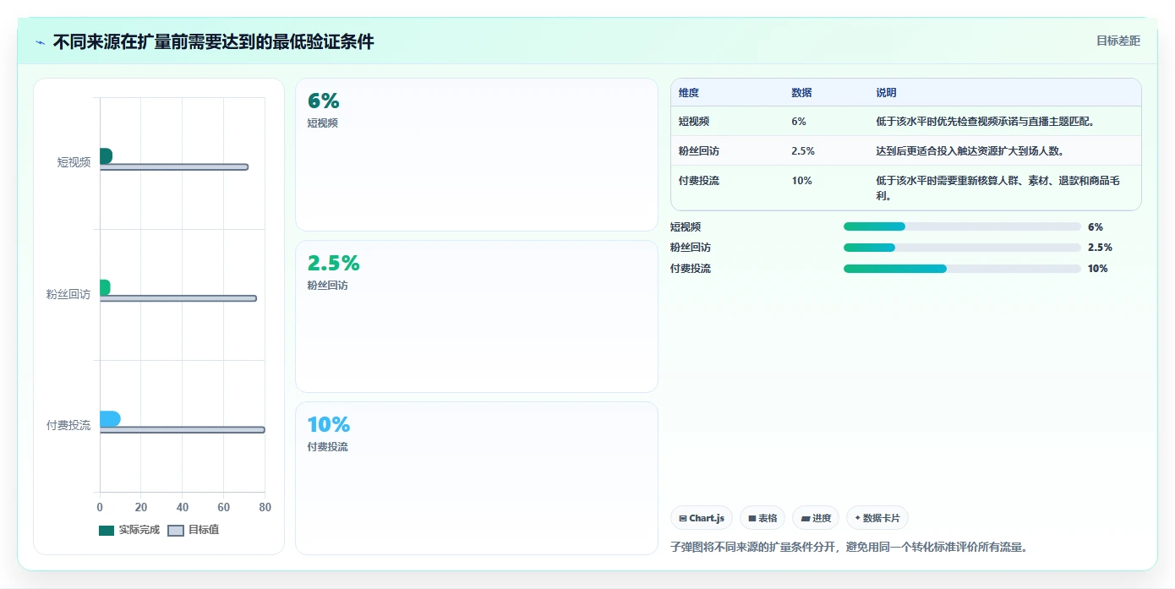Screen dimensions: 1175x589
Task: Click the dark green 短视频 actual bar in the chart
Action: (x=106, y=156)
